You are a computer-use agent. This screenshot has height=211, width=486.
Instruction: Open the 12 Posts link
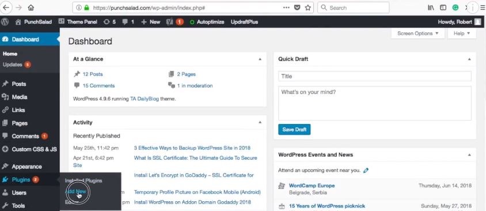coord(92,74)
